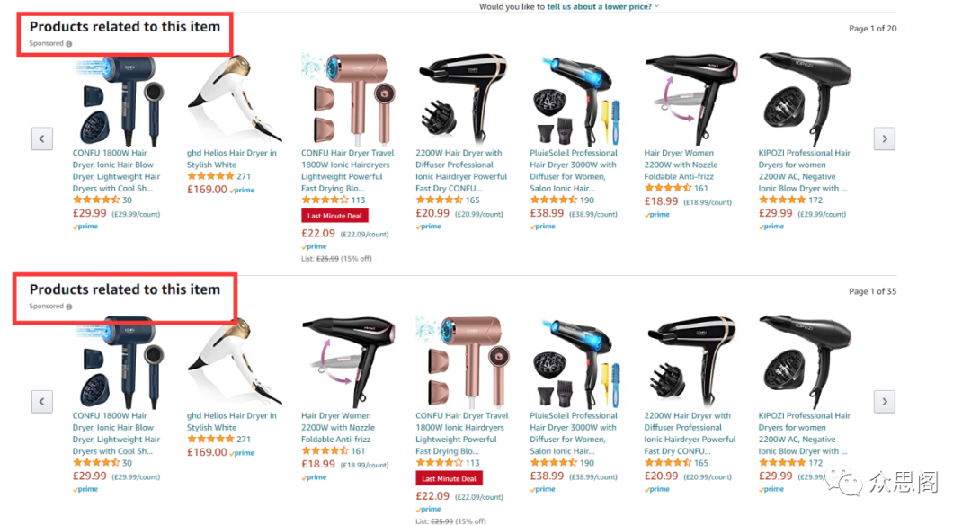The width and height of the screenshot is (971, 525).
Task: Click top row Hair Dryer Women 2200W title
Action: pyautogui.click(x=681, y=165)
